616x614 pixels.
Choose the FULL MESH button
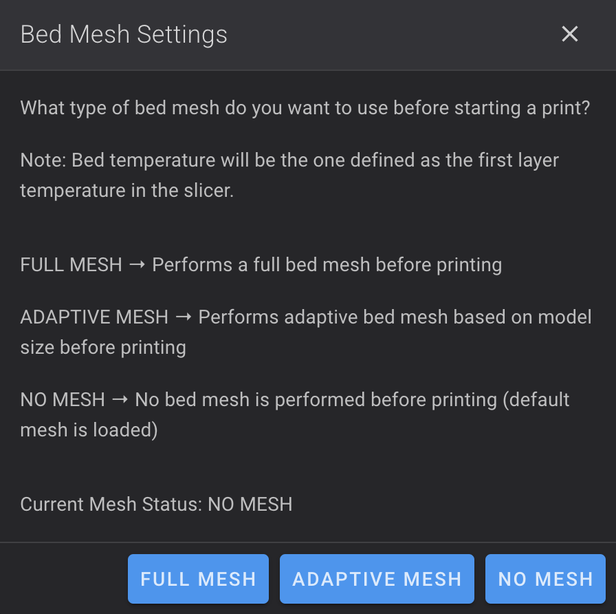(198, 579)
